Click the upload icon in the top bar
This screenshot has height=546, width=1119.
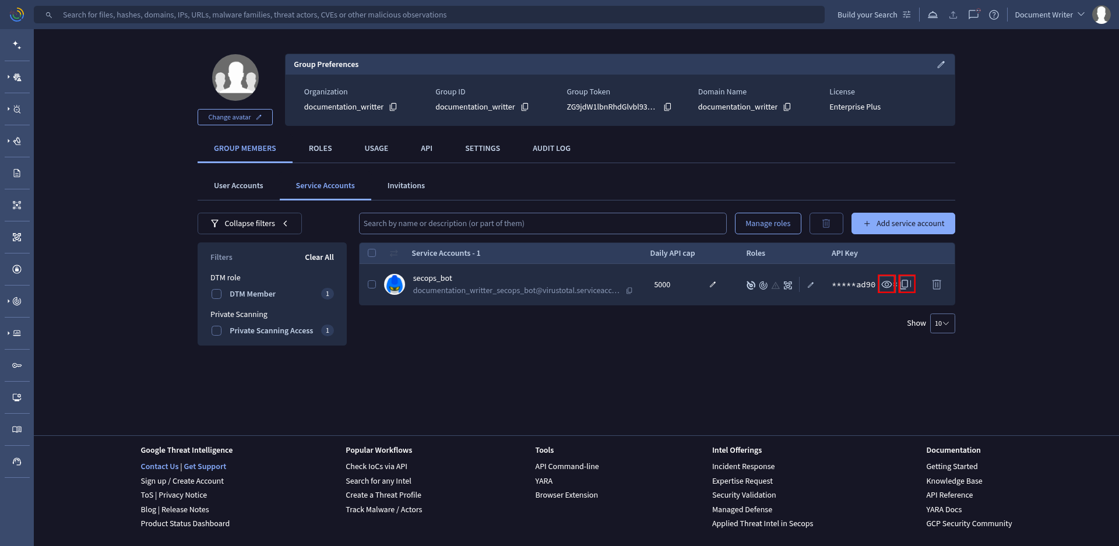(953, 15)
